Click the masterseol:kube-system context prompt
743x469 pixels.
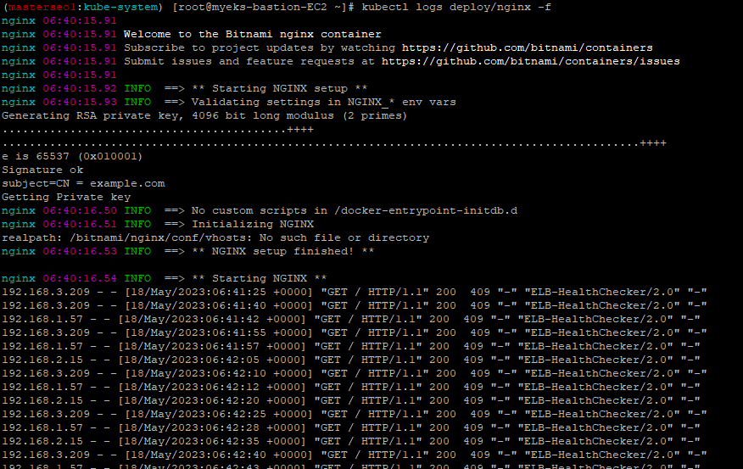pyautogui.click(x=83, y=7)
